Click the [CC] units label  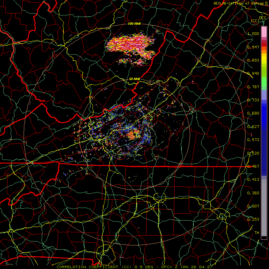click(x=255, y=21)
